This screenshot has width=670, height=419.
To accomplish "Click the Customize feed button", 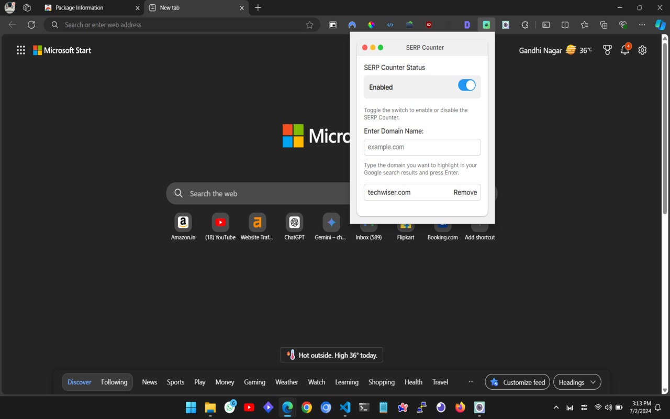I will click(518, 382).
